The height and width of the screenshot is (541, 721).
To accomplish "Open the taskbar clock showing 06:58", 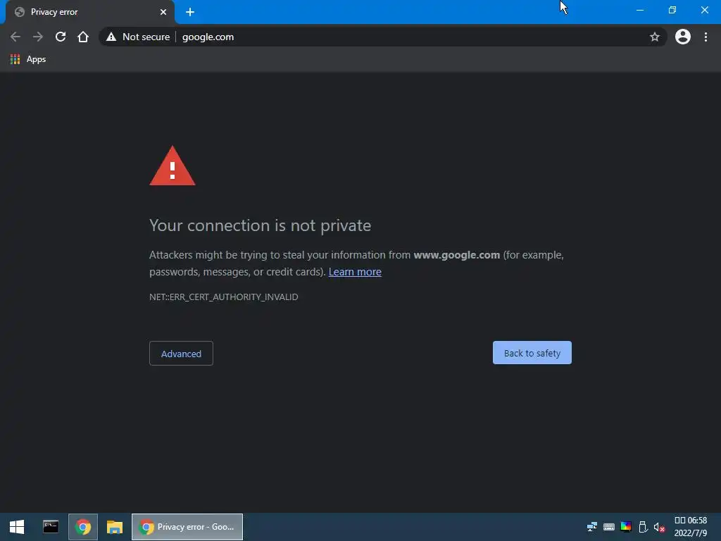I will [690, 527].
